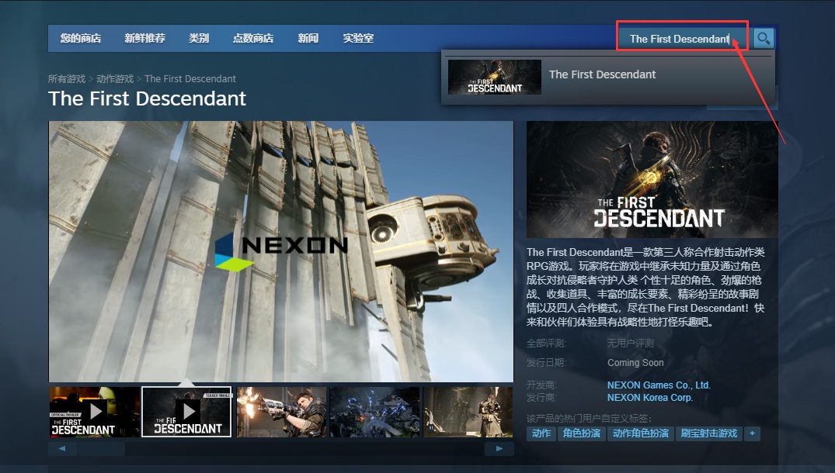Click the magnifier search button
Image resolution: width=835 pixels, height=473 pixels.
pyautogui.click(x=763, y=38)
